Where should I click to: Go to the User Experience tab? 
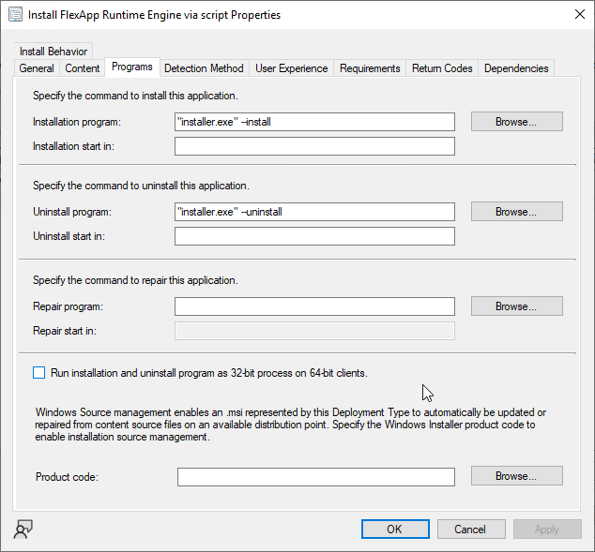[292, 68]
